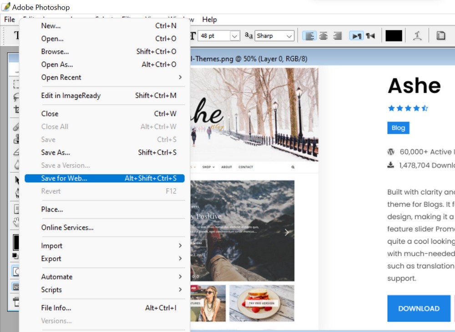Select the Path Selection arrow tool
The width and height of the screenshot is (455, 332).
[x=17, y=180]
